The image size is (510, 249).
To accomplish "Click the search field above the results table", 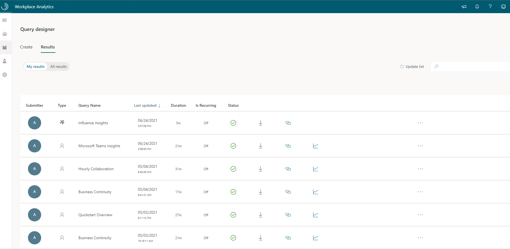I will tap(470, 66).
